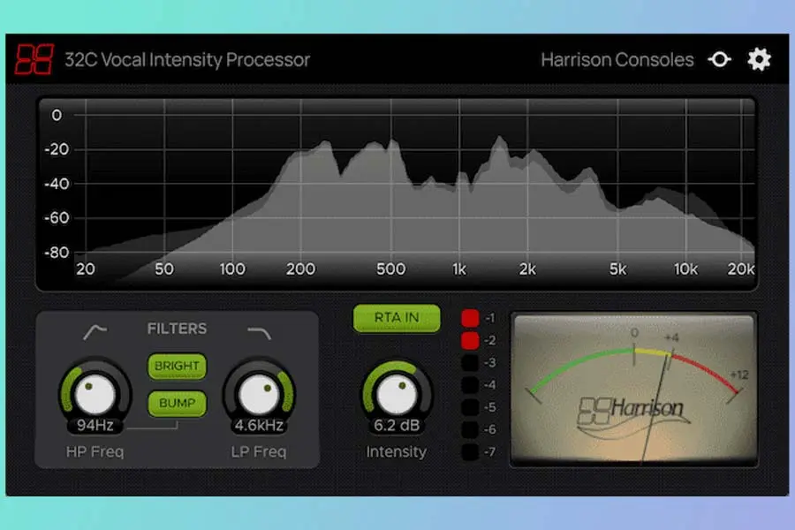This screenshot has height=530, width=795.
Task: Click the 94Hz value readout
Action: [x=95, y=425]
